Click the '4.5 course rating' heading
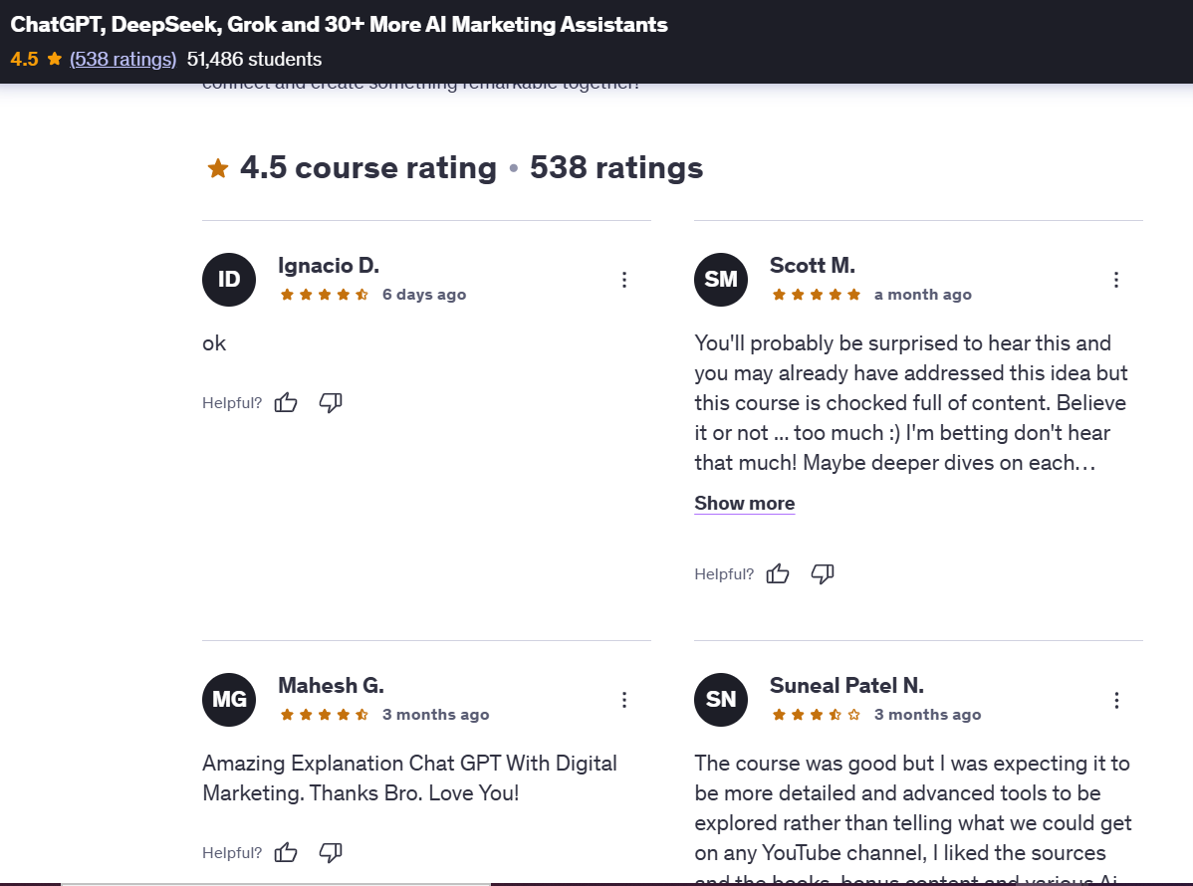This screenshot has width=1193, height=886. pos(368,168)
